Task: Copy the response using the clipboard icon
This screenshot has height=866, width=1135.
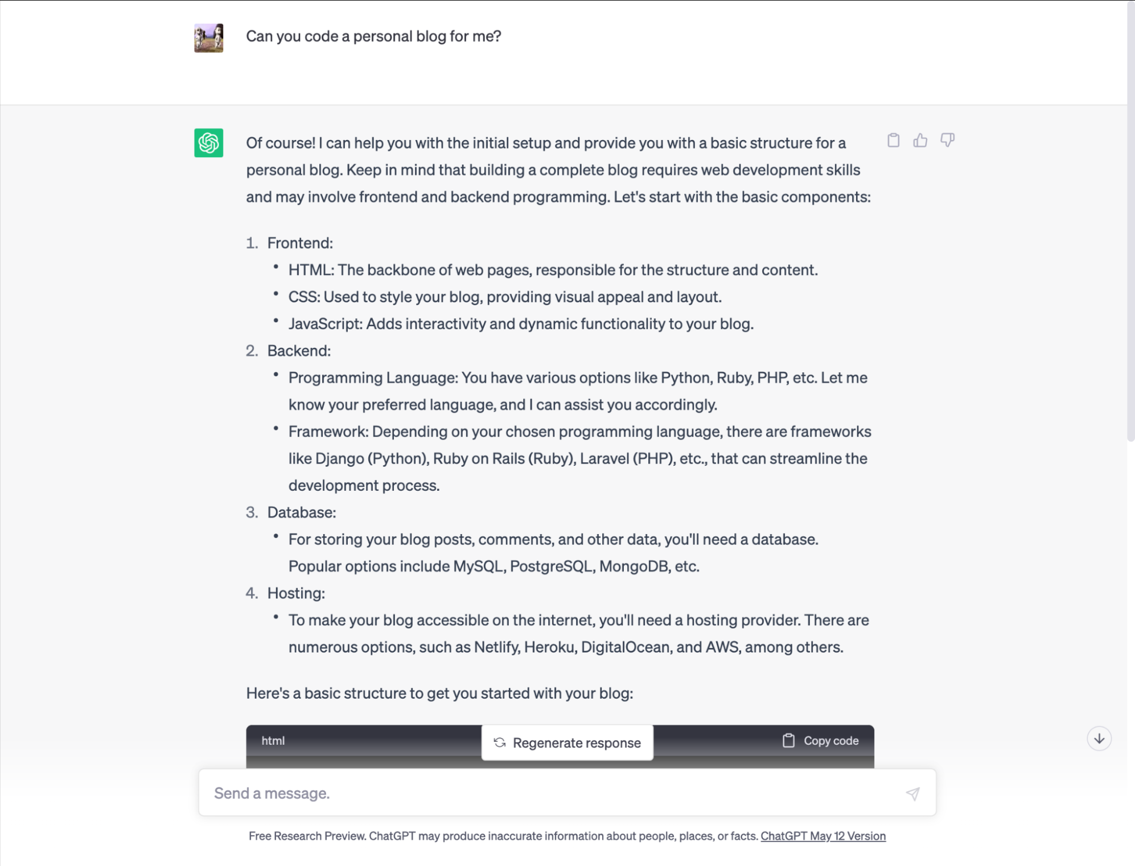Action: (893, 140)
